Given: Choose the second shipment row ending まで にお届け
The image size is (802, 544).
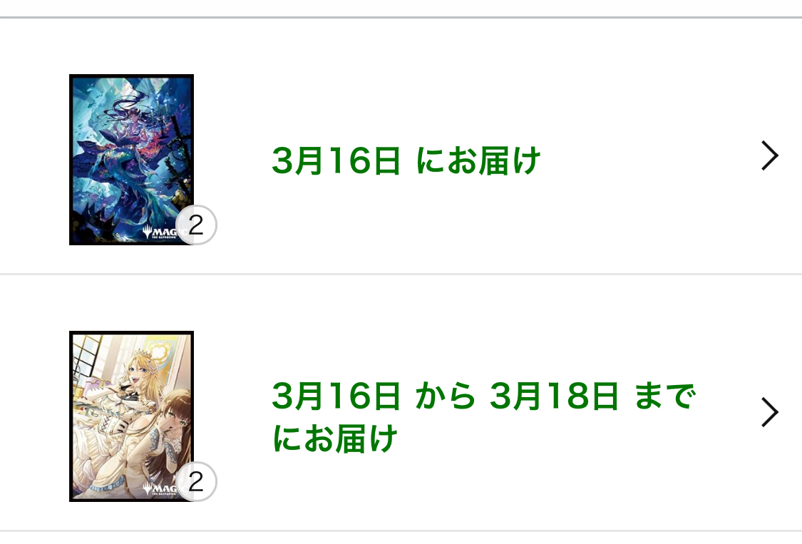Looking at the screenshot, I should (x=401, y=403).
